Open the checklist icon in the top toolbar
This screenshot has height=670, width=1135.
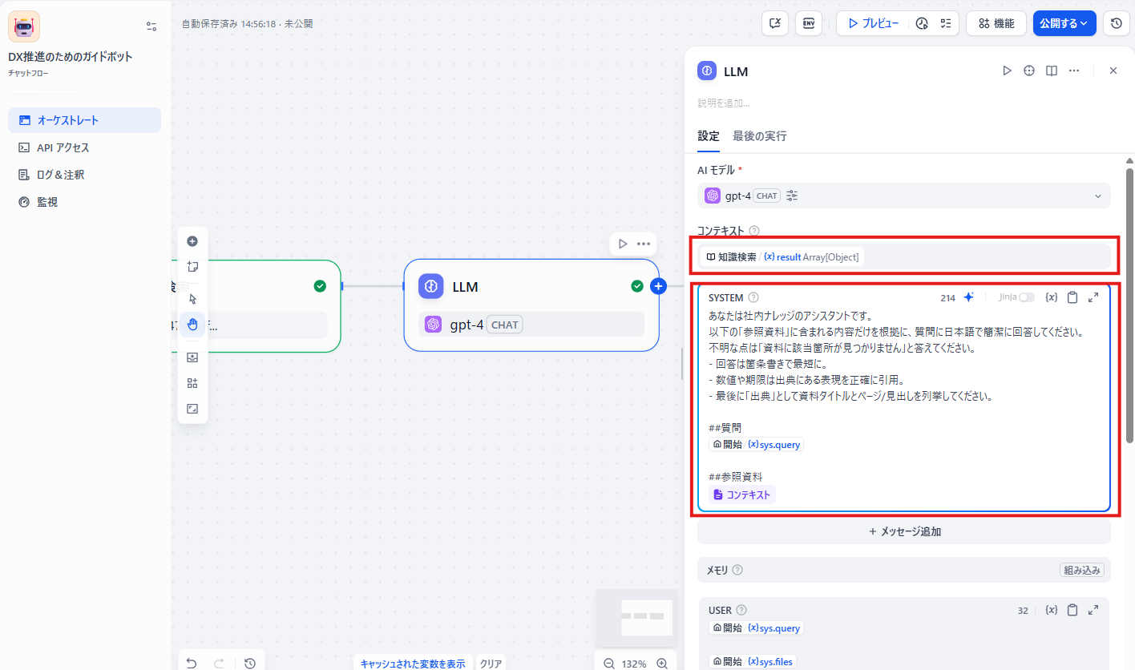pyautogui.click(x=945, y=23)
